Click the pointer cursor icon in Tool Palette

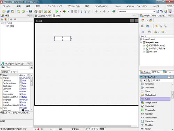(x=149, y=80)
